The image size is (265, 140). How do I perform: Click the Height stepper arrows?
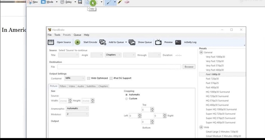click(x=93, y=101)
